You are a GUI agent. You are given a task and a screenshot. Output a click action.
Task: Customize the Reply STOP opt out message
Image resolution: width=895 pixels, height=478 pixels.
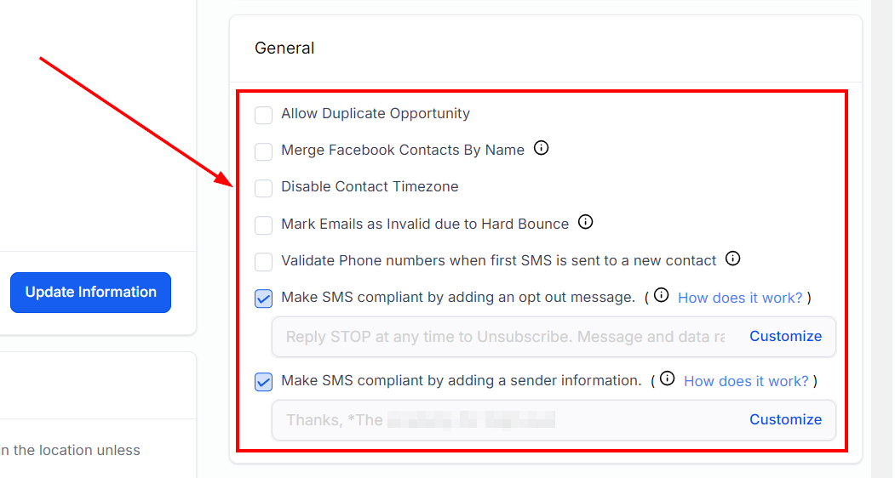pyautogui.click(x=785, y=337)
